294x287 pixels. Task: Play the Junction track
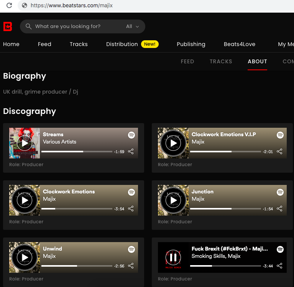coord(173,200)
